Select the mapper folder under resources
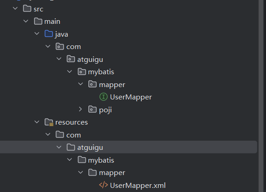 [x=112, y=173]
